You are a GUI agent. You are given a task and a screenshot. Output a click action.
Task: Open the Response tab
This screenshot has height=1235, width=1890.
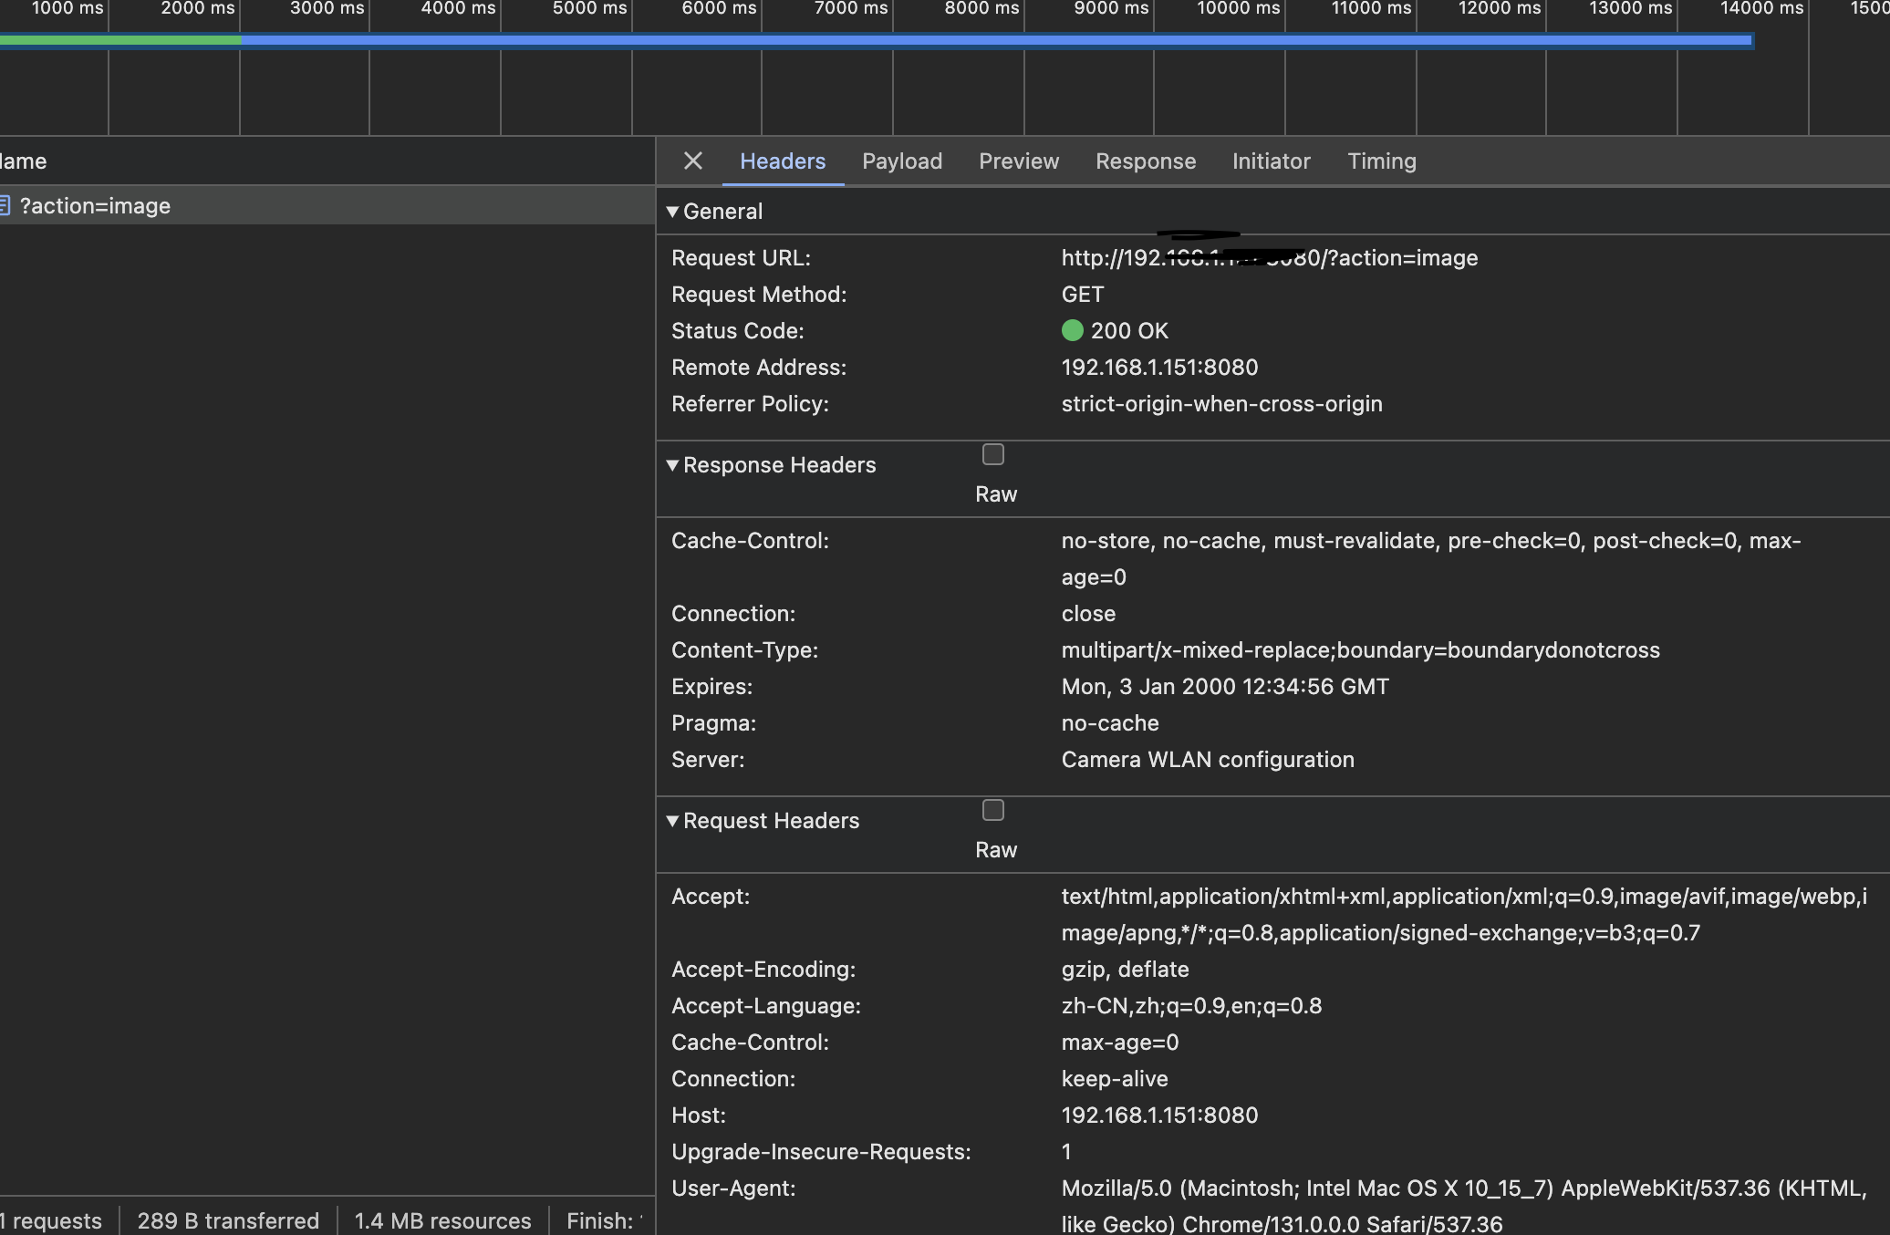click(x=1146, y=161)
